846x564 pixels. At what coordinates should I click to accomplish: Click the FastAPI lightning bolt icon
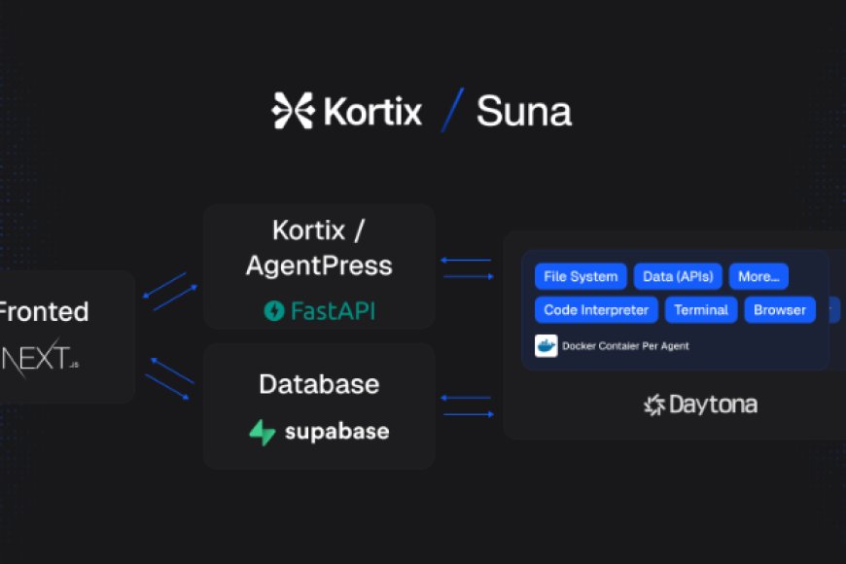coord(274,310)
